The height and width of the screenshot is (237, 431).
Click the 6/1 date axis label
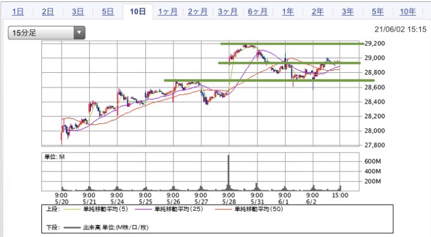coord(283,201)
